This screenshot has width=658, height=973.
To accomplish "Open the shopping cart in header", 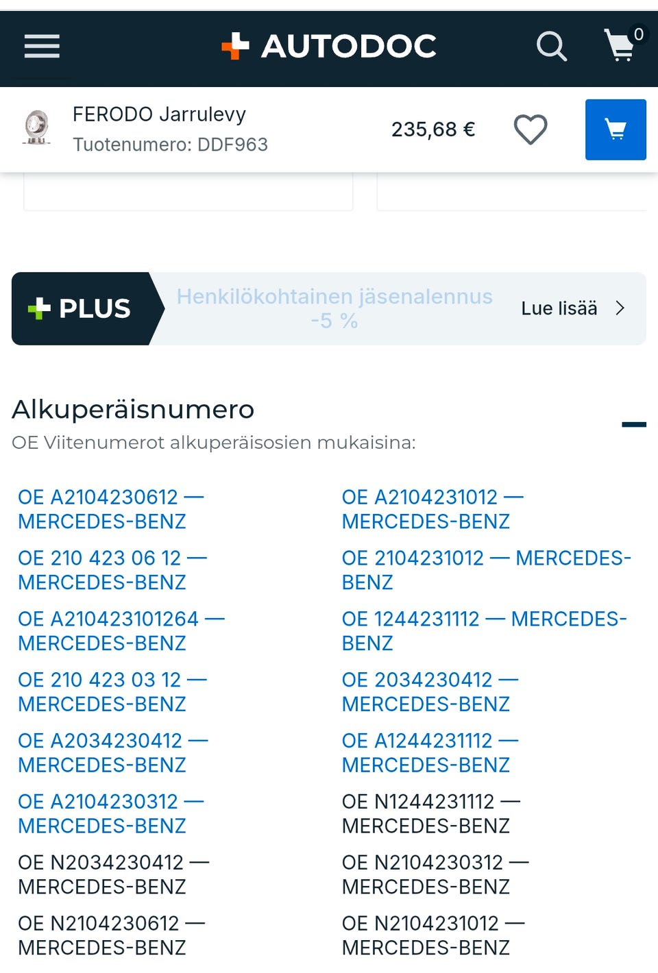I will (x=621, y=45).
